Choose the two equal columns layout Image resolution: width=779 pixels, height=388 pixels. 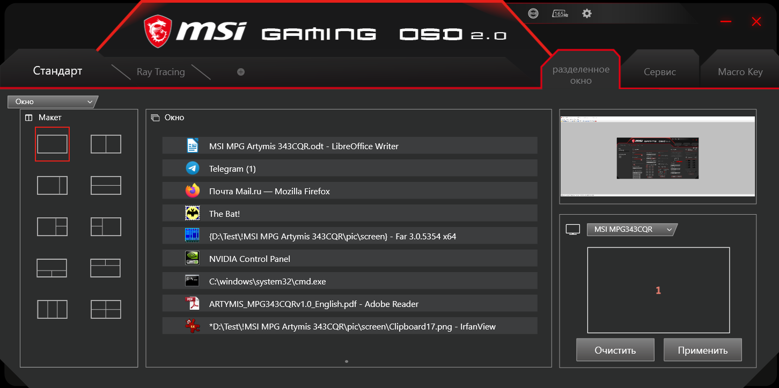tap(106, 144)
